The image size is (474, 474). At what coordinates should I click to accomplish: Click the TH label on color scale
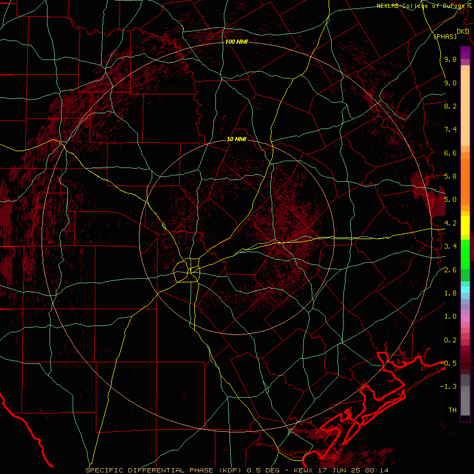click(452, 410)
